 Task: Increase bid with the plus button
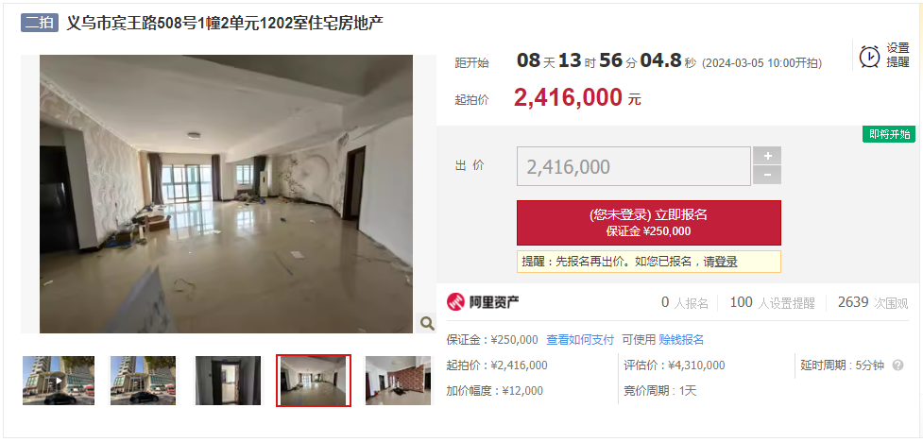(x=767, y=156)
